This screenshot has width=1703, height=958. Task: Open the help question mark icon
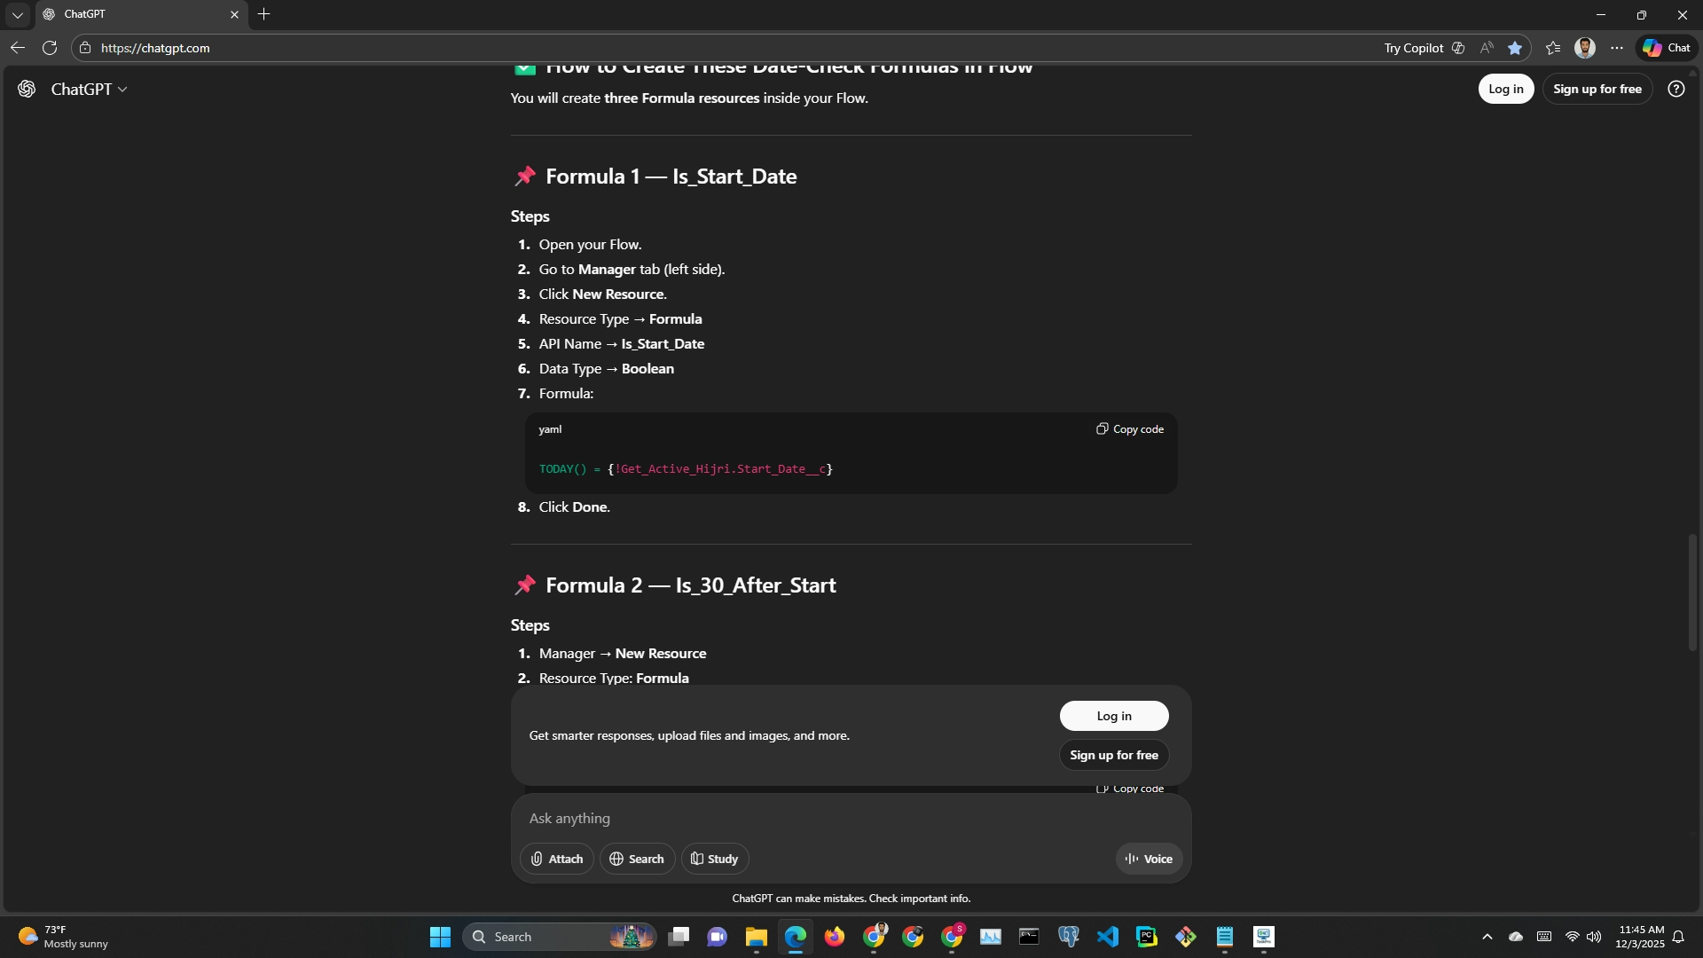point(1676,89)
